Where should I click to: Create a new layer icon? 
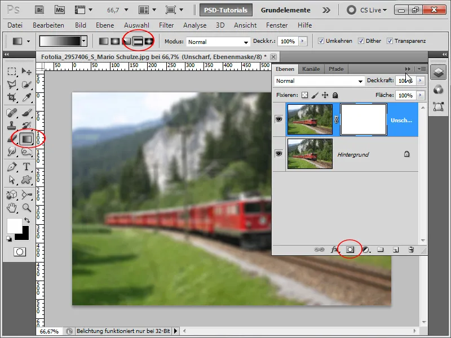[396, 250]
